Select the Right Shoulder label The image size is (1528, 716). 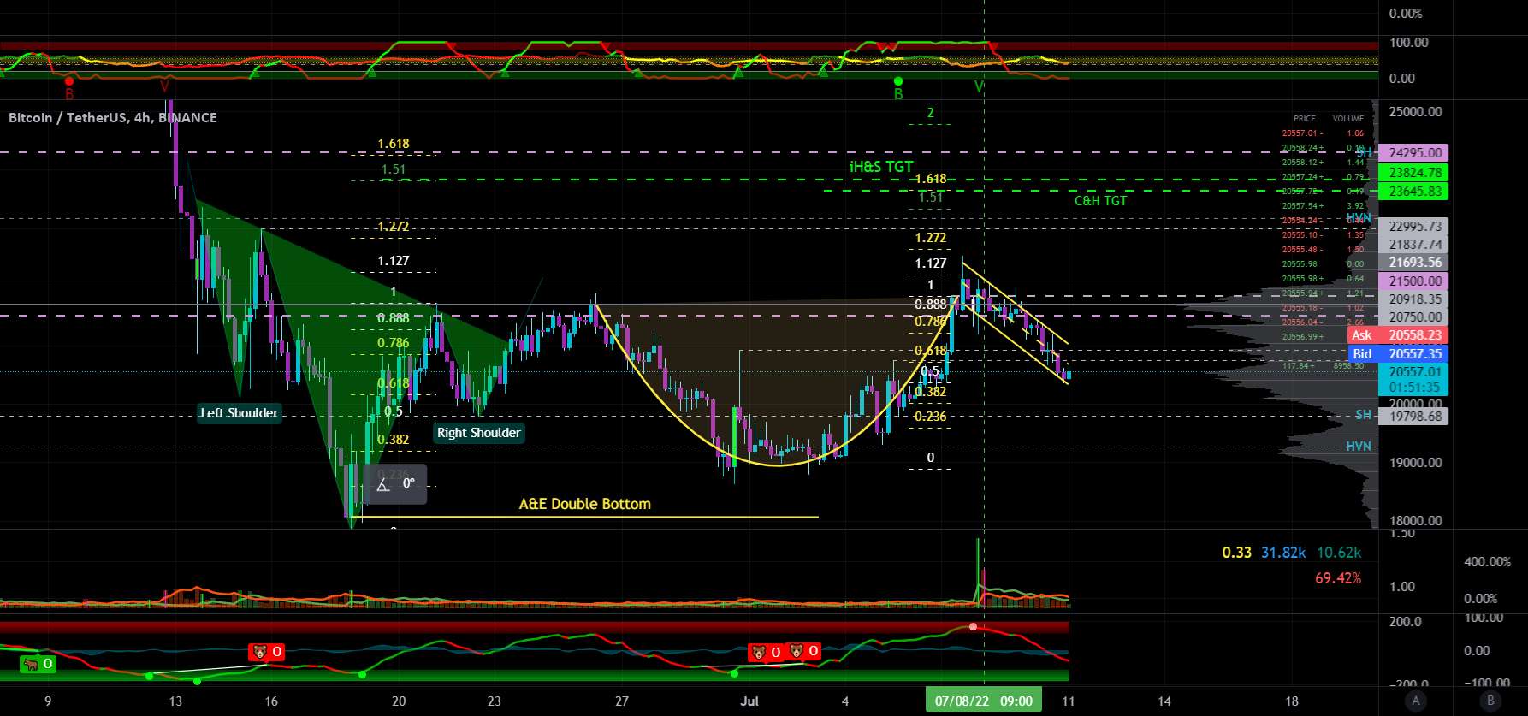(x=479, y=433)
